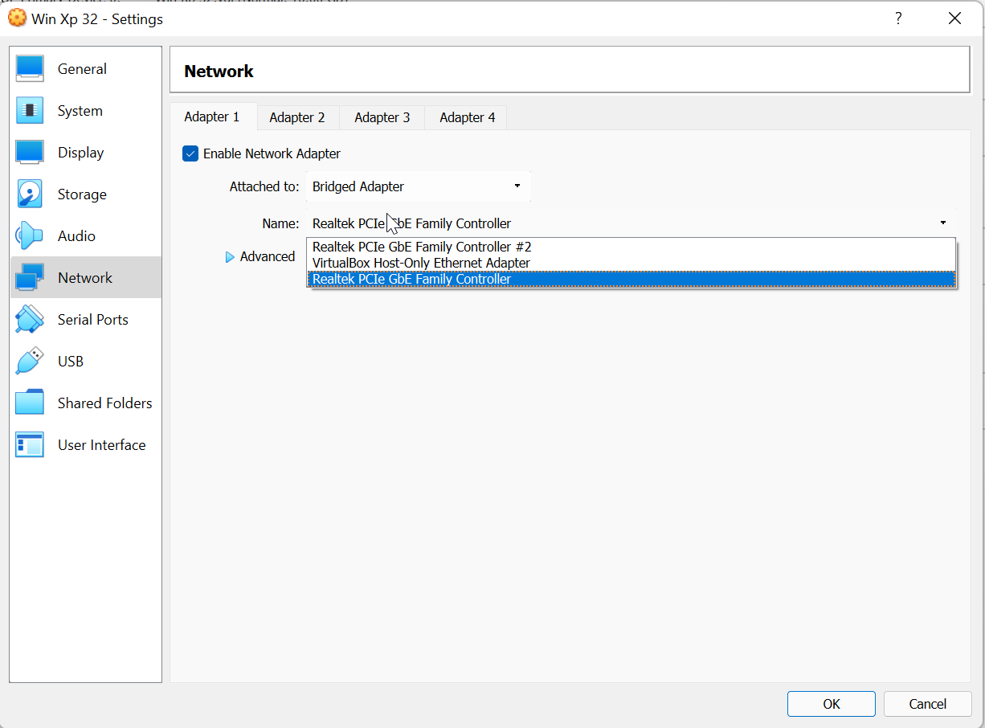Choose Realtek PCIe GbE Family Controller #2

[631, 247]
